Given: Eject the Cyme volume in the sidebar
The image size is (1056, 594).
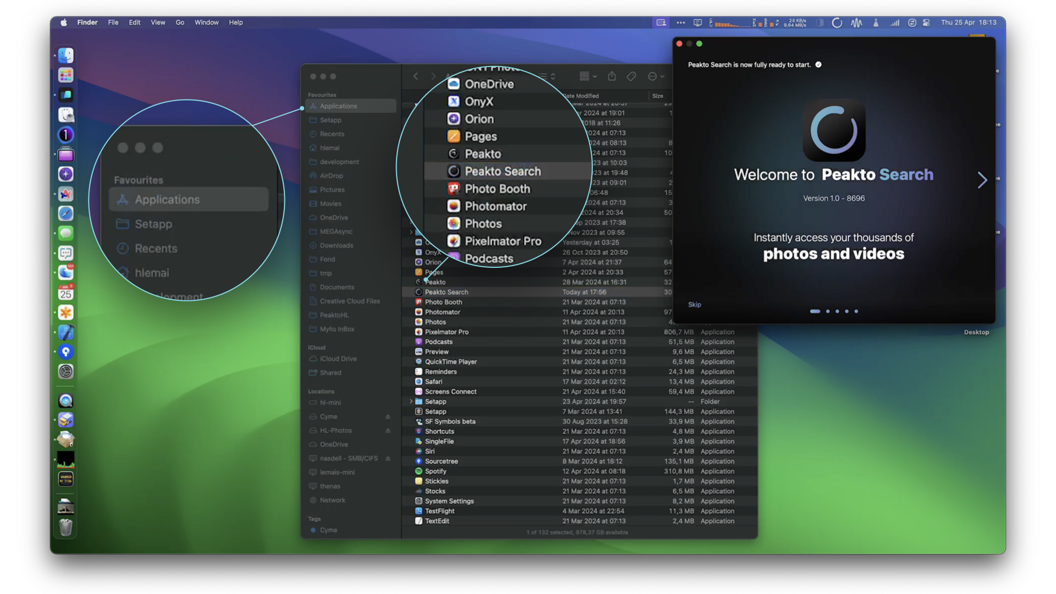Looking at the screenshot, I should (388, 417).
